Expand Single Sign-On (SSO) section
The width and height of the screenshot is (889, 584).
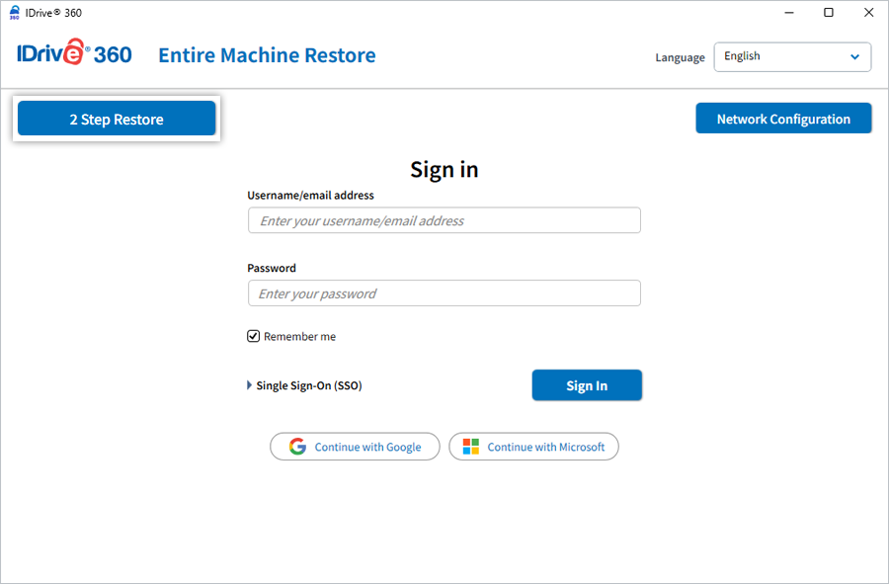304,385
